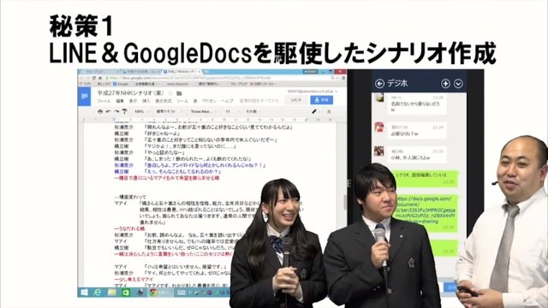
Task: Go back with the LINE chat arrow
Action: click(379, 84)
